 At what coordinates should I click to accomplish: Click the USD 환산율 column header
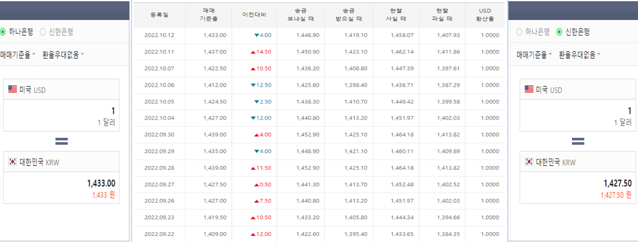(485, 15)
